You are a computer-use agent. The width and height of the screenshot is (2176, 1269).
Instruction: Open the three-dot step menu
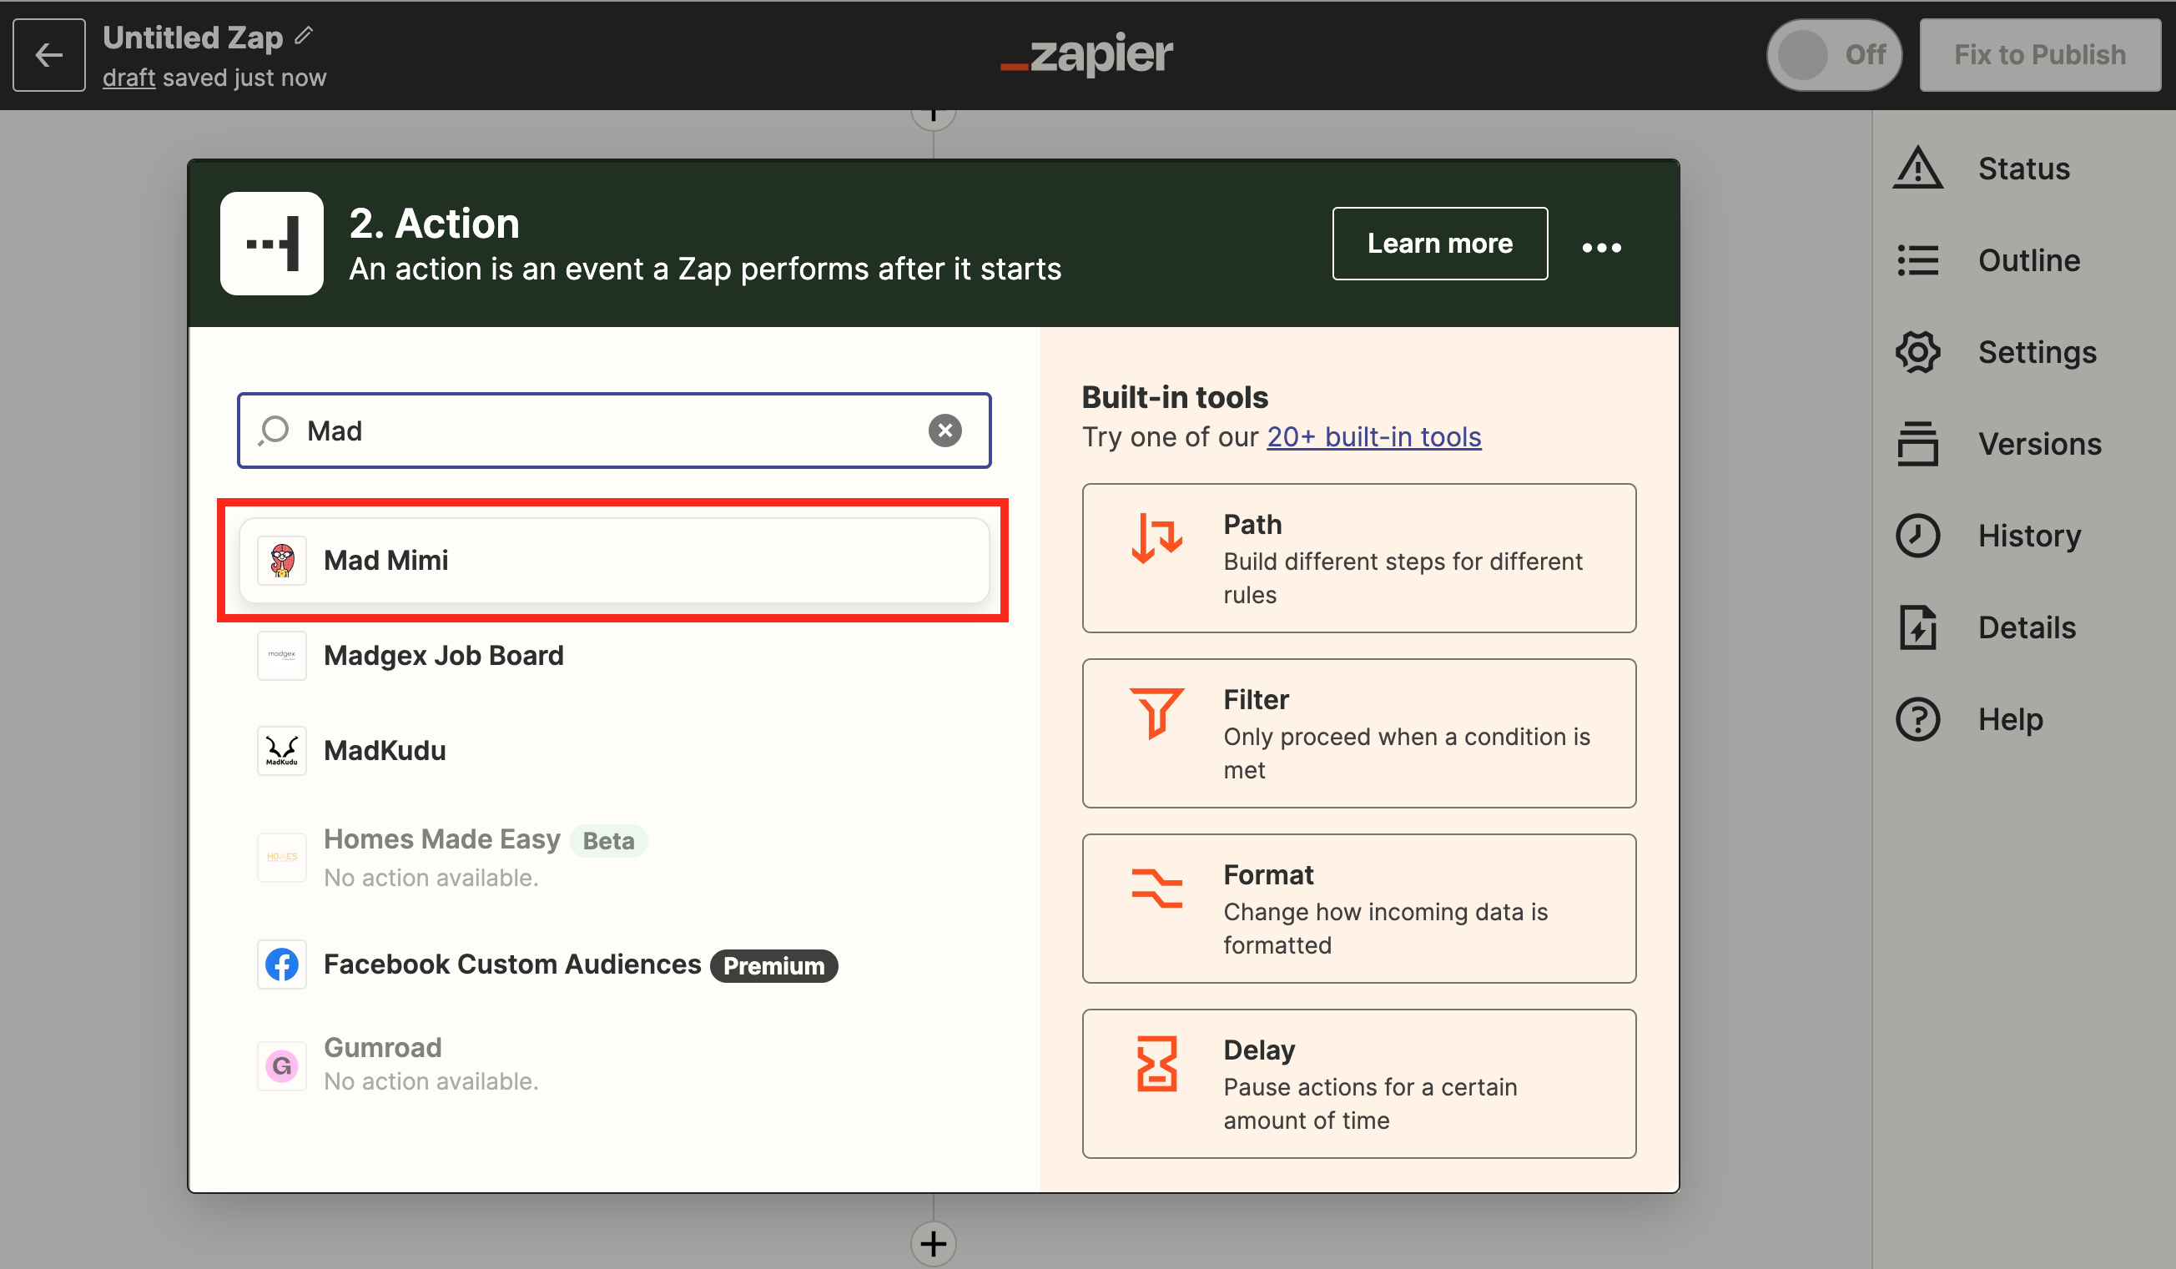(x=1601, y=248)
